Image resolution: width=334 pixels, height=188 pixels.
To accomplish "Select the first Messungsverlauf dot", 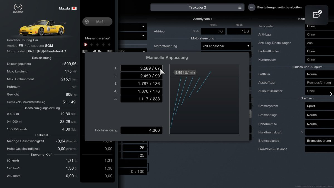I will point(85,44).
